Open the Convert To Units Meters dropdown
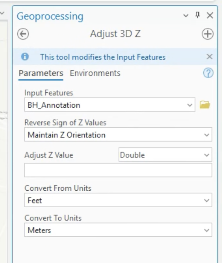The height and width of the screenshot is (263, 222). 118,230
